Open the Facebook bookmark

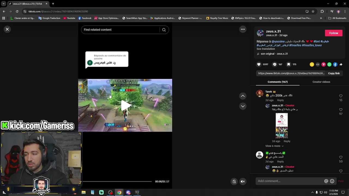85,18
